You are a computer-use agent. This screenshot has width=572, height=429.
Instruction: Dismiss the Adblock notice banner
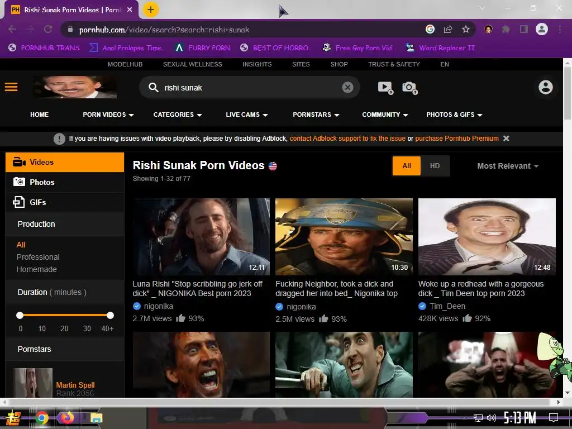coord(506,139)
